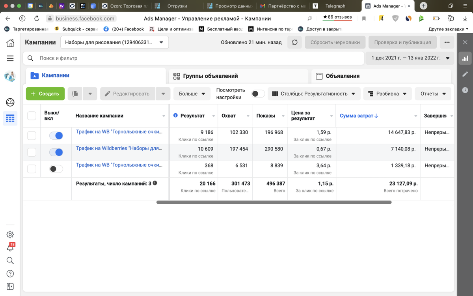Check the box for Wildberries campaign row

point(32,152)
